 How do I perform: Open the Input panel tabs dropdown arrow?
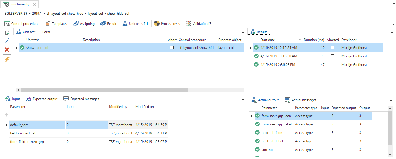point(243,100)
